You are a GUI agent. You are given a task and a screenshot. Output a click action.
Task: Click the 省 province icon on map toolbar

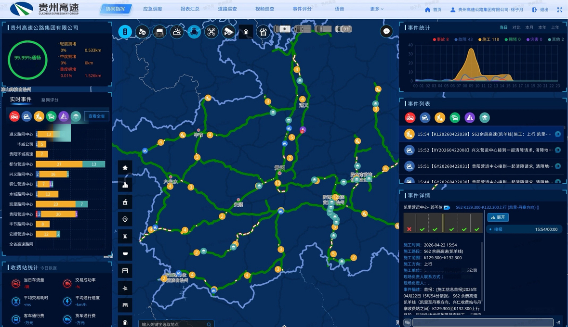[263, 32]
